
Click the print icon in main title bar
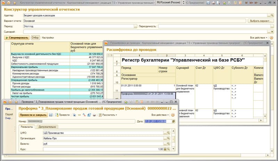click(x=213, y=3)
